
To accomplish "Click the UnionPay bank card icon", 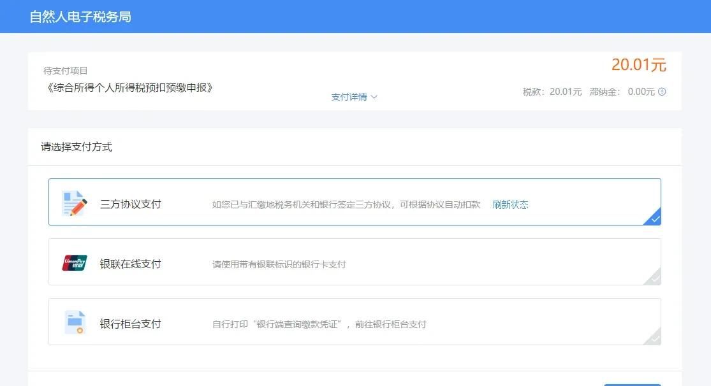I will coord(74,262).
